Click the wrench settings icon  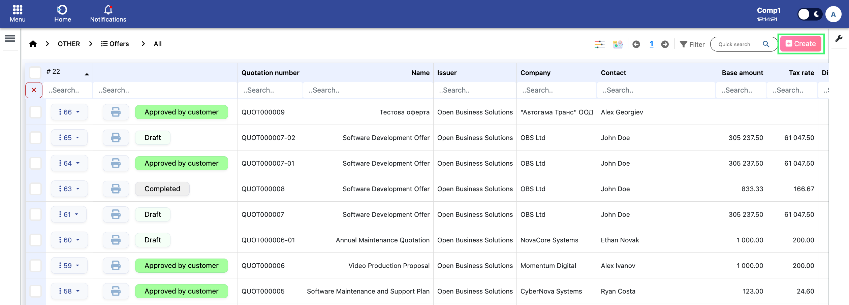click(839, 39)
